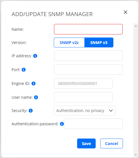Click the Authentication password input field

pos(93,124)
